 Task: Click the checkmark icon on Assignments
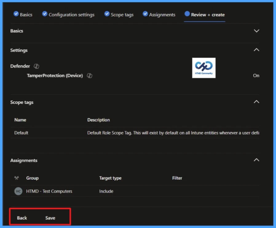coord(145,13)
